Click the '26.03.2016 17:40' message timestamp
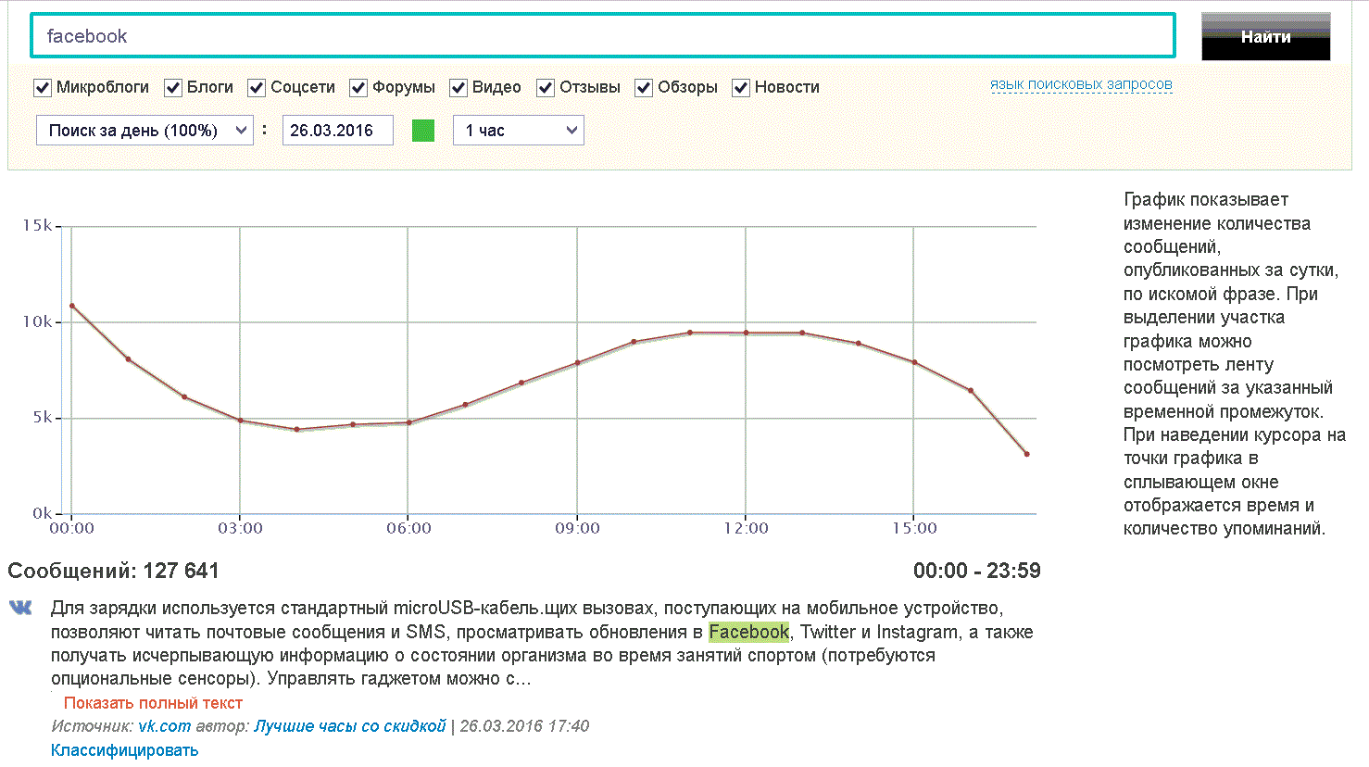 tap(524, 726)
